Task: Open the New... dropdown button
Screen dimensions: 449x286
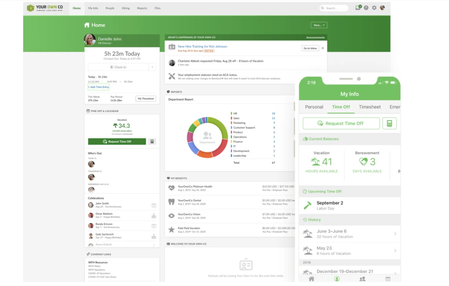Action: click(x=319, y=25)
